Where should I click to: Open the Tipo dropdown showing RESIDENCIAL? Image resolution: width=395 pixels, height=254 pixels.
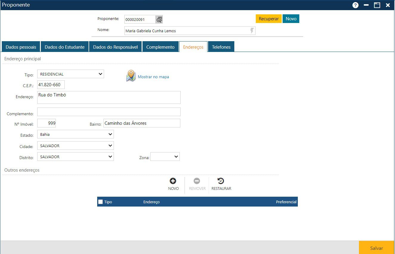[70, 74]
